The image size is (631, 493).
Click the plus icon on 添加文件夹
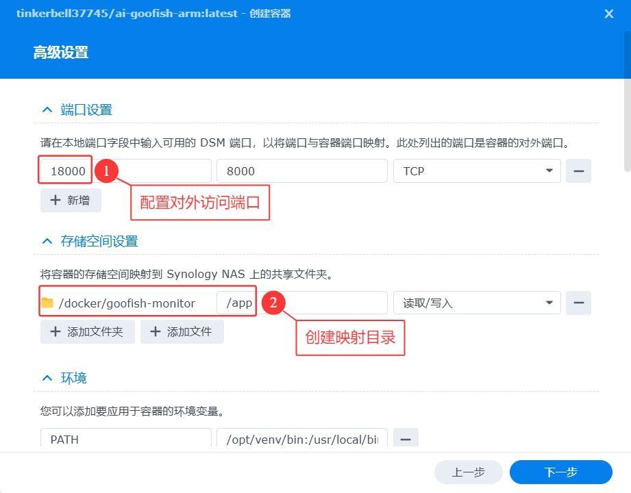(54, 331)
